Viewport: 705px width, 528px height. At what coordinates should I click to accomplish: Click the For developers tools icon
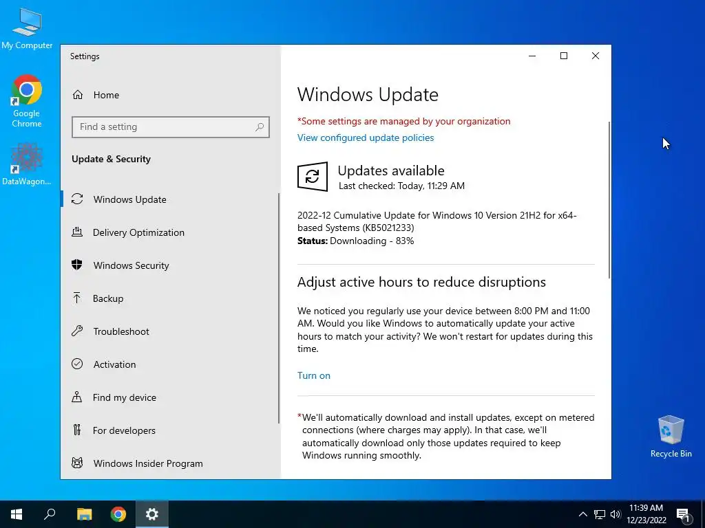[77, 430]
